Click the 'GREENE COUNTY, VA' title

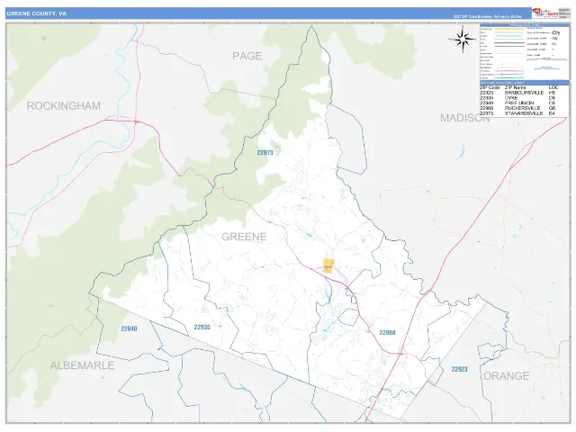(x=37, y=13)
